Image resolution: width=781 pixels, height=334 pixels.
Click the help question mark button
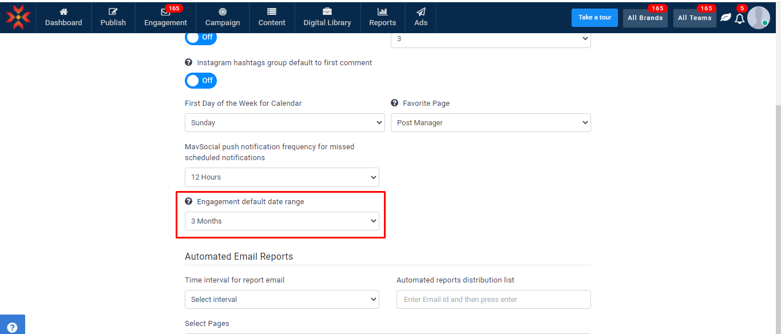click(12, 327)
